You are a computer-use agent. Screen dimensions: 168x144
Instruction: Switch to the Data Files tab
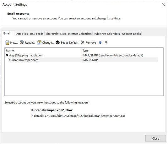click(22, 34)
